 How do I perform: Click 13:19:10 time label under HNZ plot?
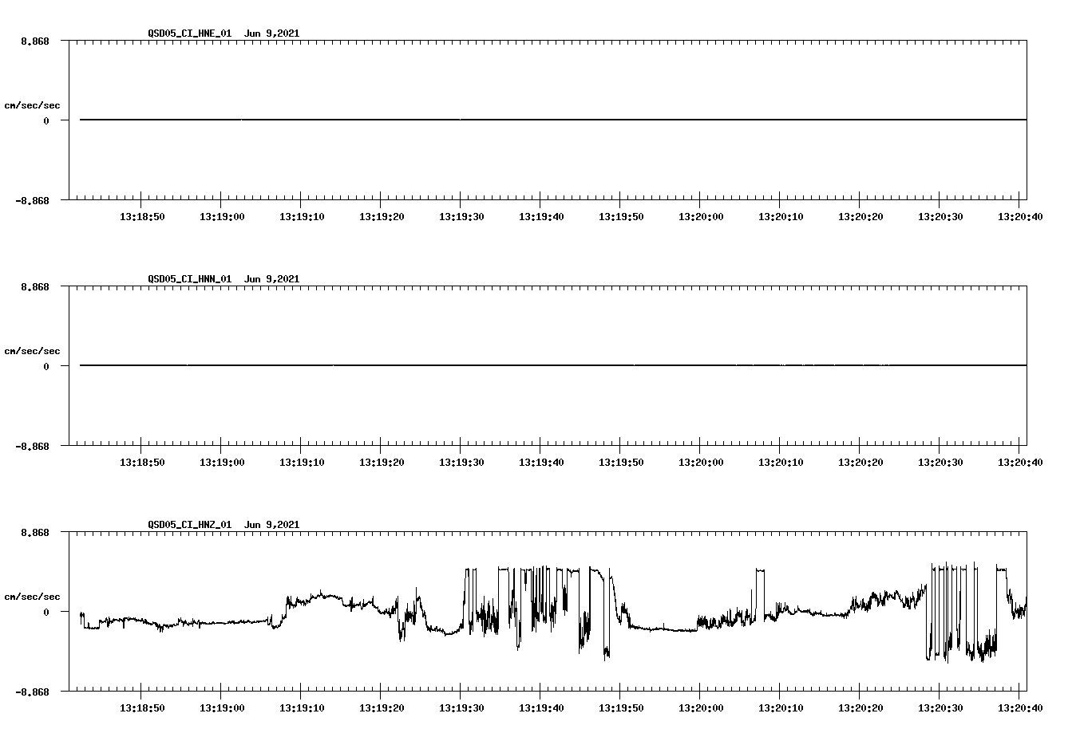[302, 707]
